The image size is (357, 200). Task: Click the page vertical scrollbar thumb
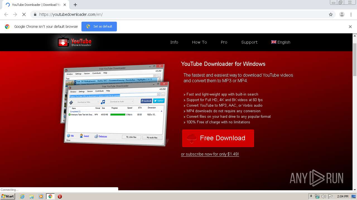(355, 59)
